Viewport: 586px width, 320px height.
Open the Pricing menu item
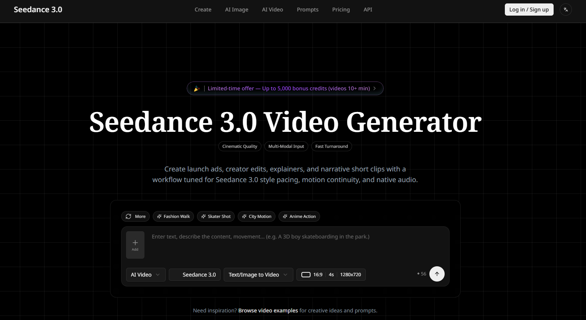(341, 10)
